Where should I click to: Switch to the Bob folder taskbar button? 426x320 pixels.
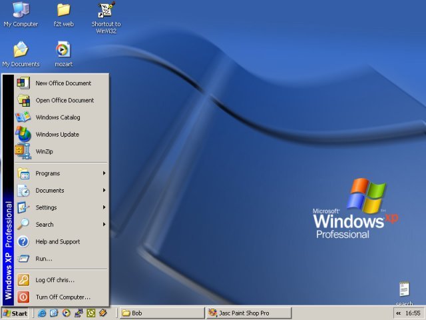click(x=162, y=313)
